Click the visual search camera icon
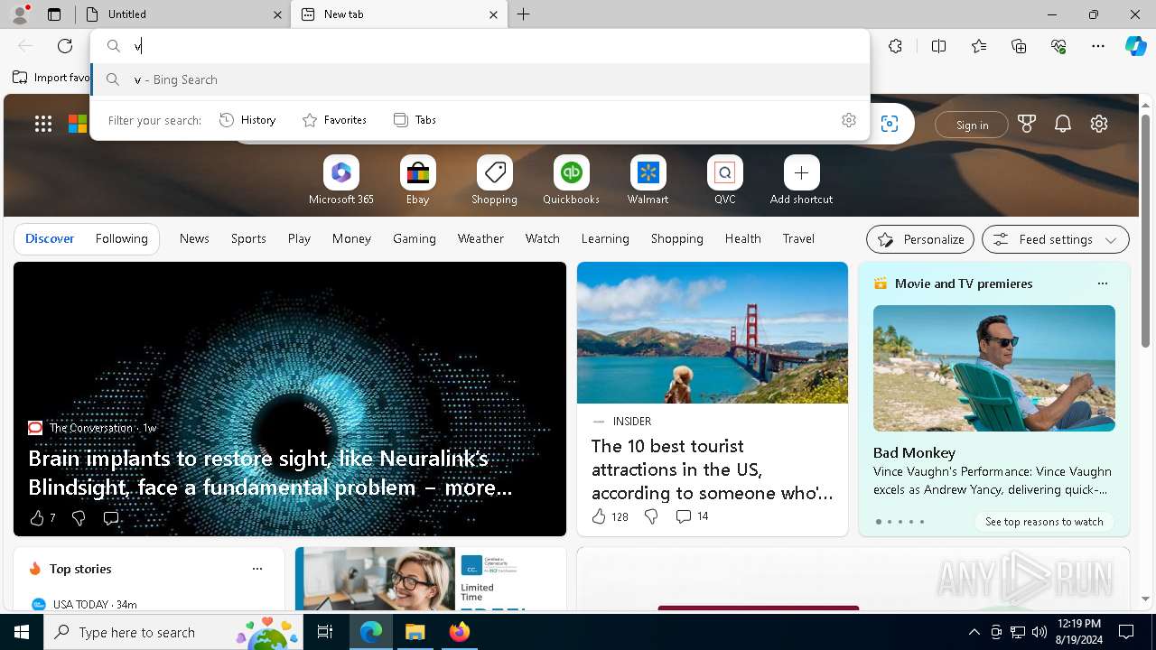The width and height of the screenshot is (1156, 650). (x=890, y=125)
